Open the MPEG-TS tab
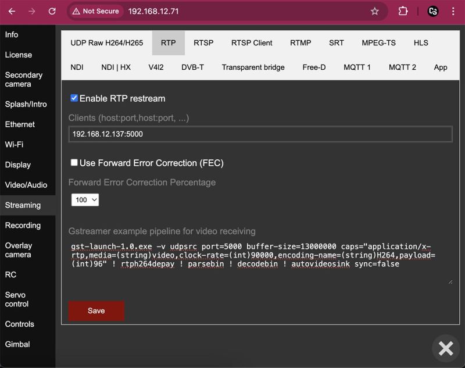Viewport: 465px width, 368px height. coord(378,43)
